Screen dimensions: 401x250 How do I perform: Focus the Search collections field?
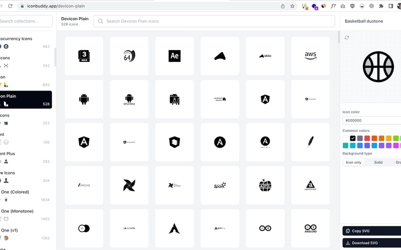[26, 21]
